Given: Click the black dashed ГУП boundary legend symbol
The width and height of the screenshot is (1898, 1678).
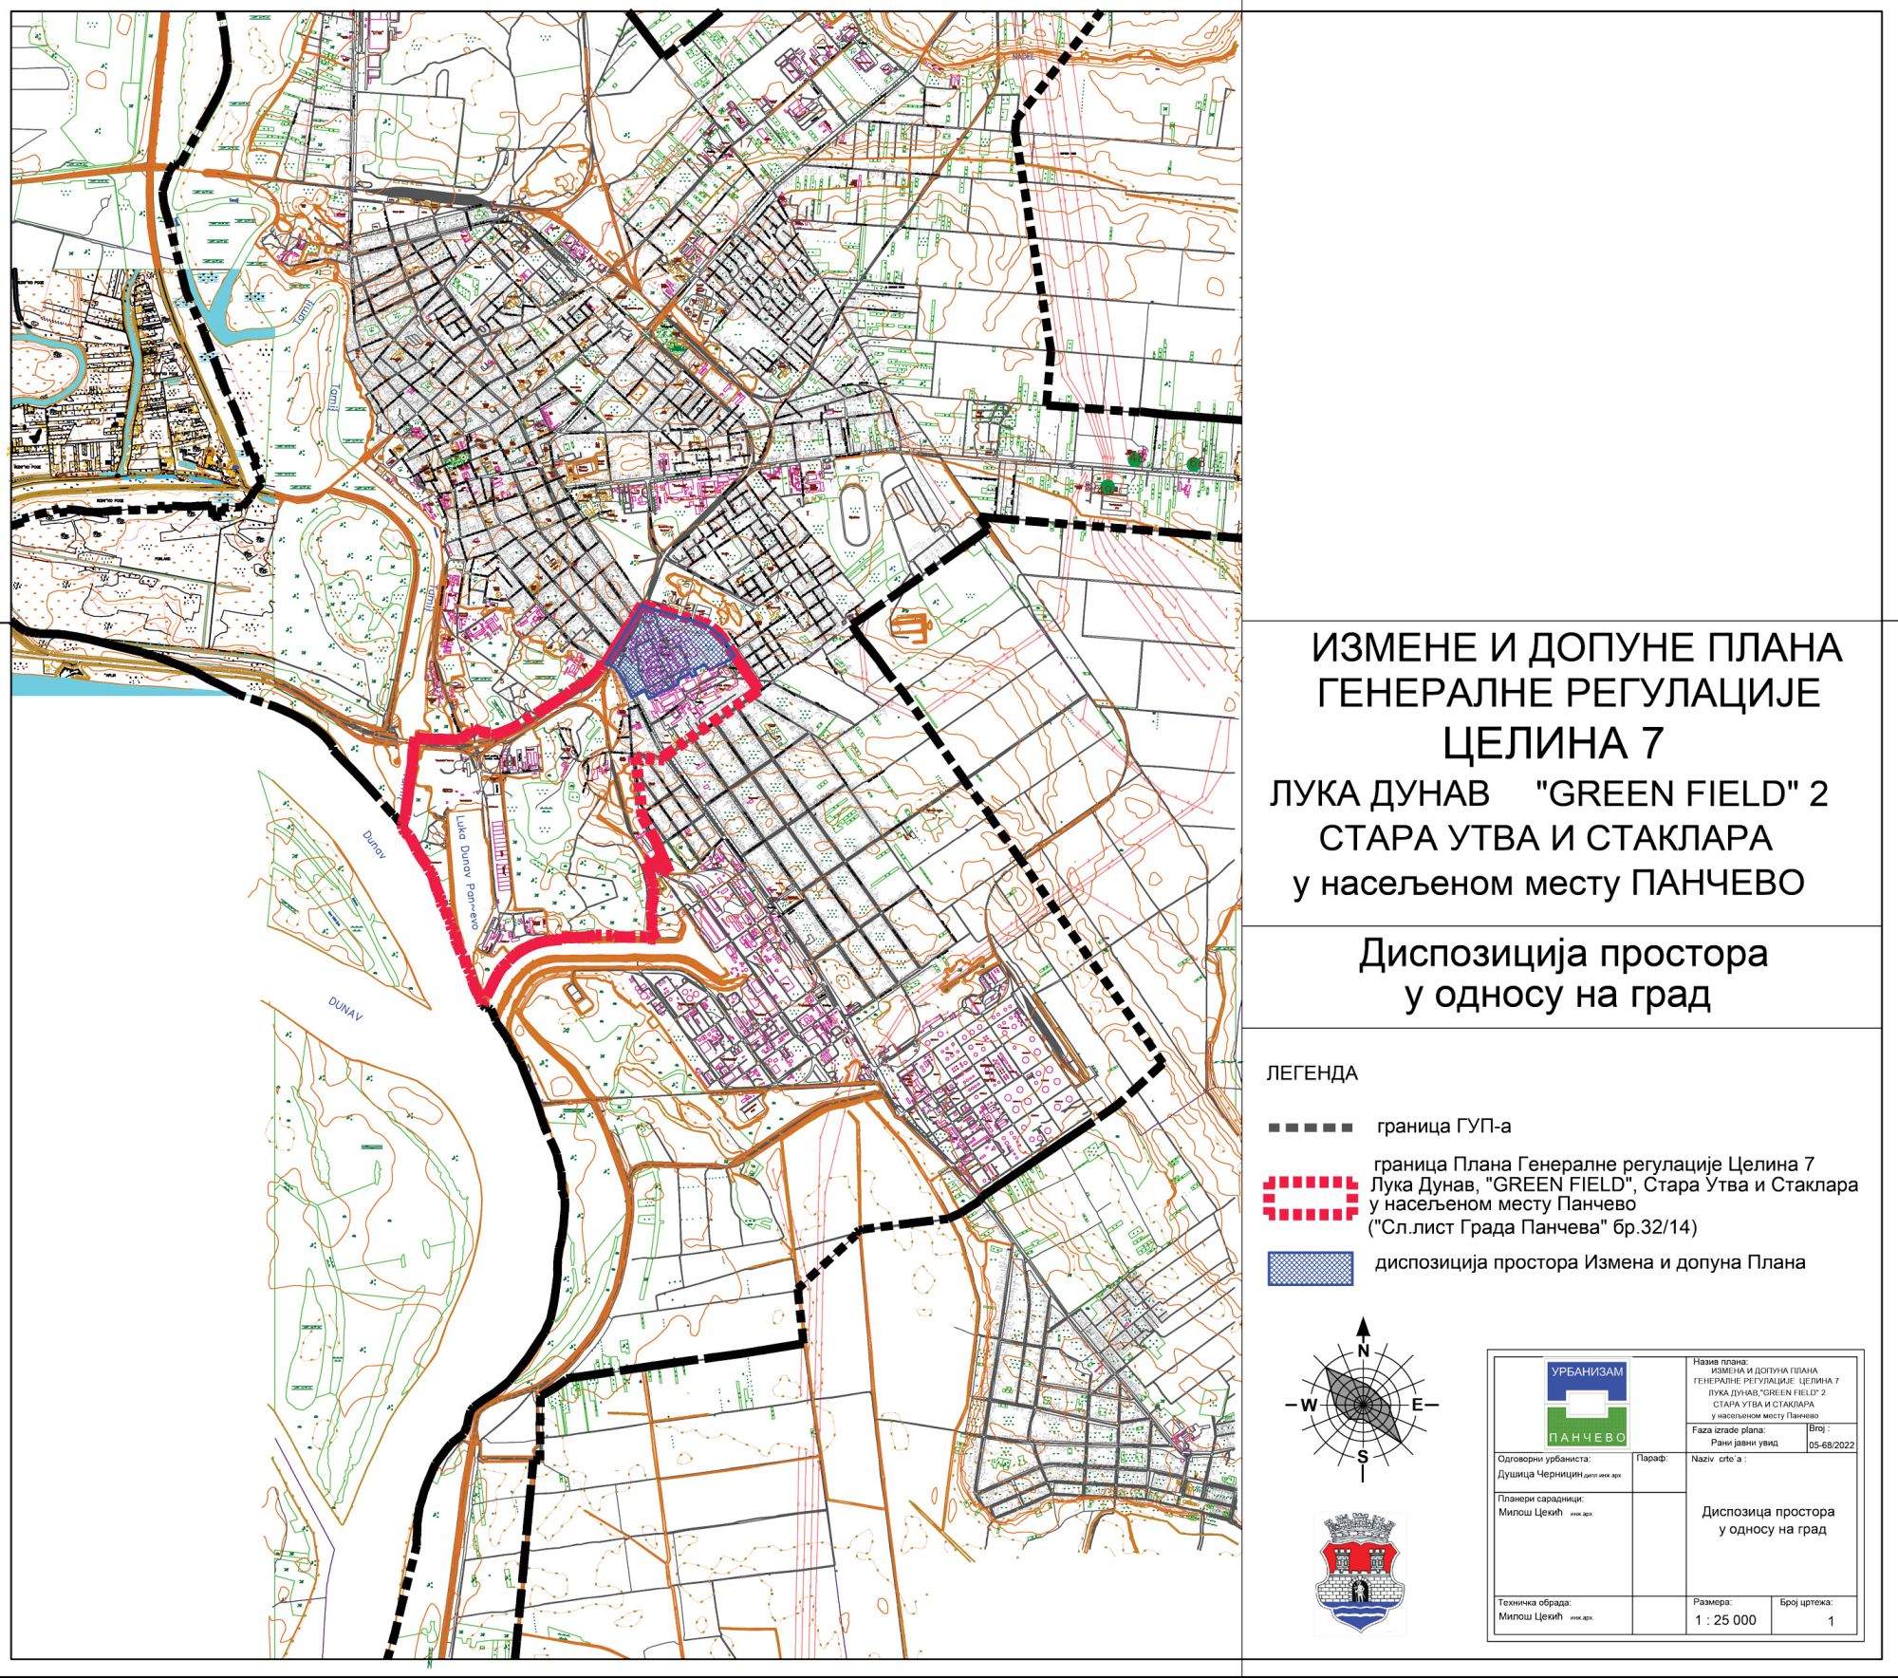Looking at the screenshot, I should click(x=1311, y=1128).
